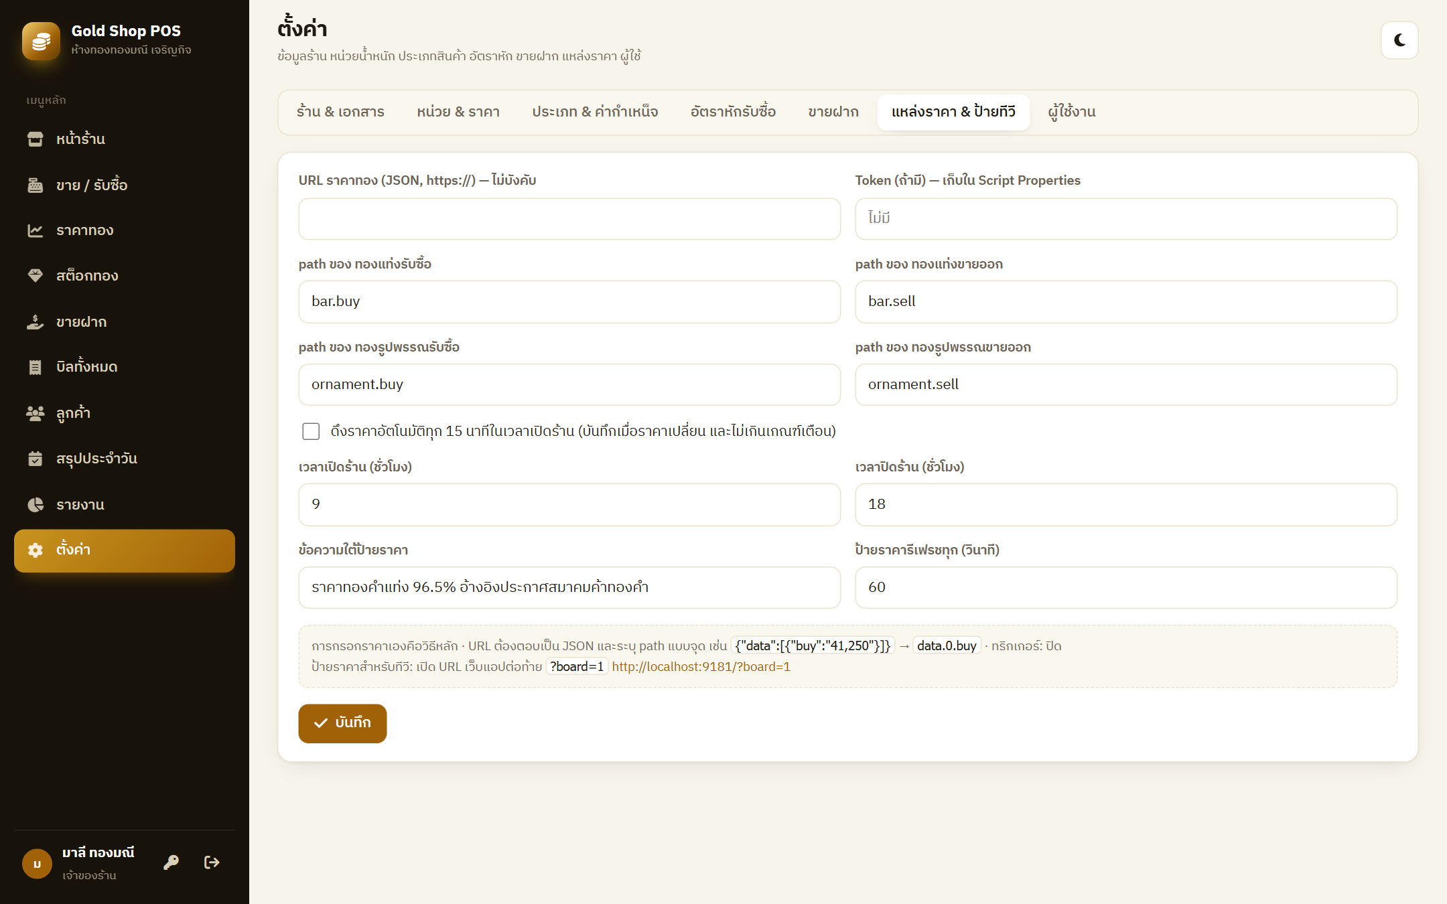This screenshot has height=904, width=1447.
Task: Click the ขายฝาก hand-holding icon
Action: tap(35, 322)
